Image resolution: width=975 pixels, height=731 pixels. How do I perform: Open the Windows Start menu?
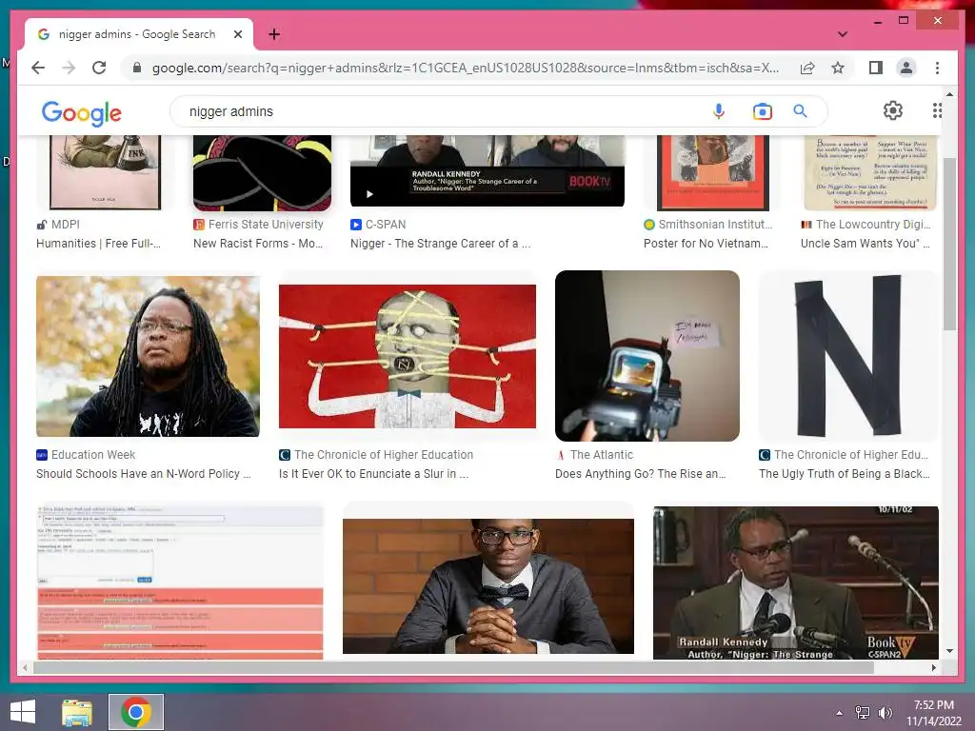pos(23,712)
